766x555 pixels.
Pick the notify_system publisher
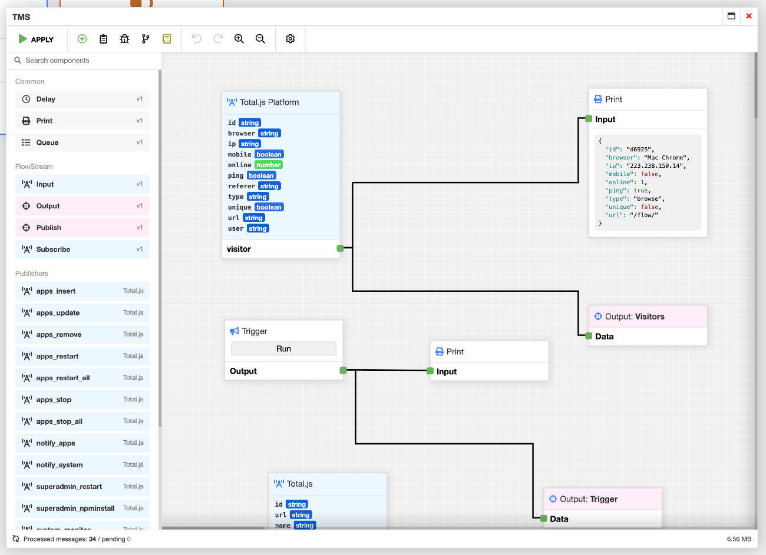click(x=82, y=465)
